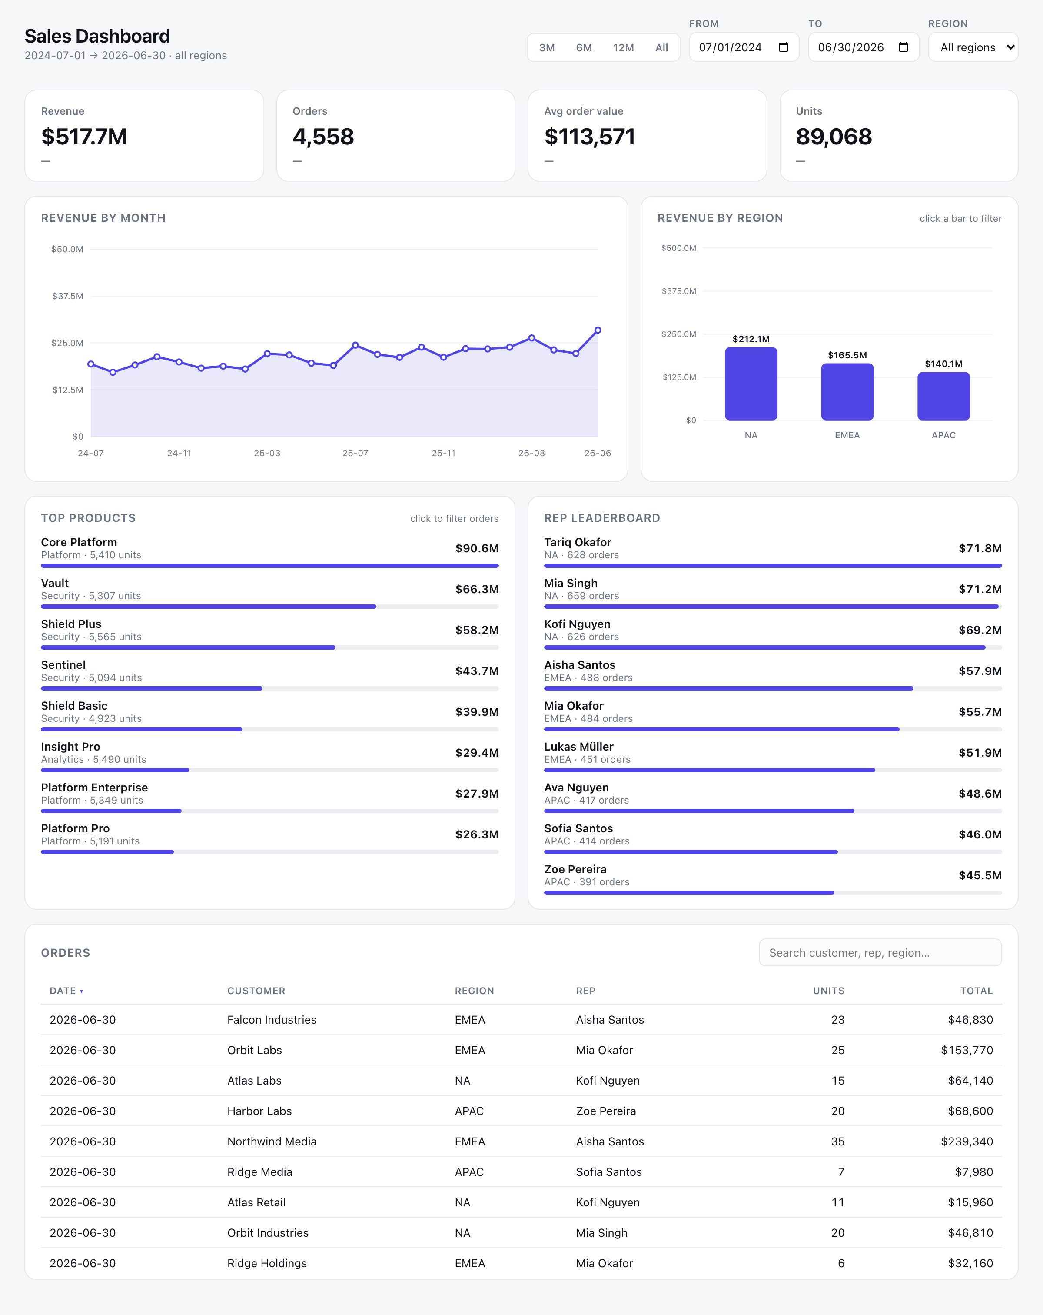Viewport: 1043px width, 1315px height.
Task: Click the $212.1M label above NA bar
Action: click(751, 339)
